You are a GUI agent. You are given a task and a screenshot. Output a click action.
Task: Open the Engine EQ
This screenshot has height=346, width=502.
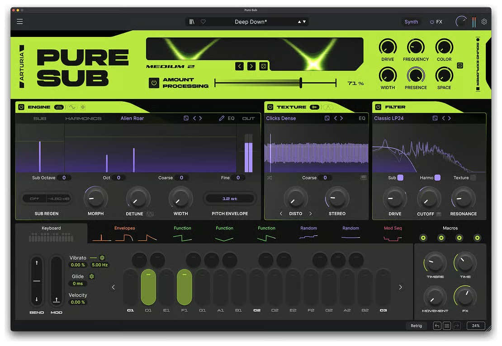tap(231, 118)
